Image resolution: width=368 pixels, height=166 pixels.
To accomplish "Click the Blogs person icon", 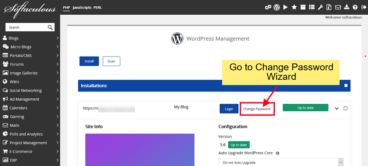I will (5, 38).
